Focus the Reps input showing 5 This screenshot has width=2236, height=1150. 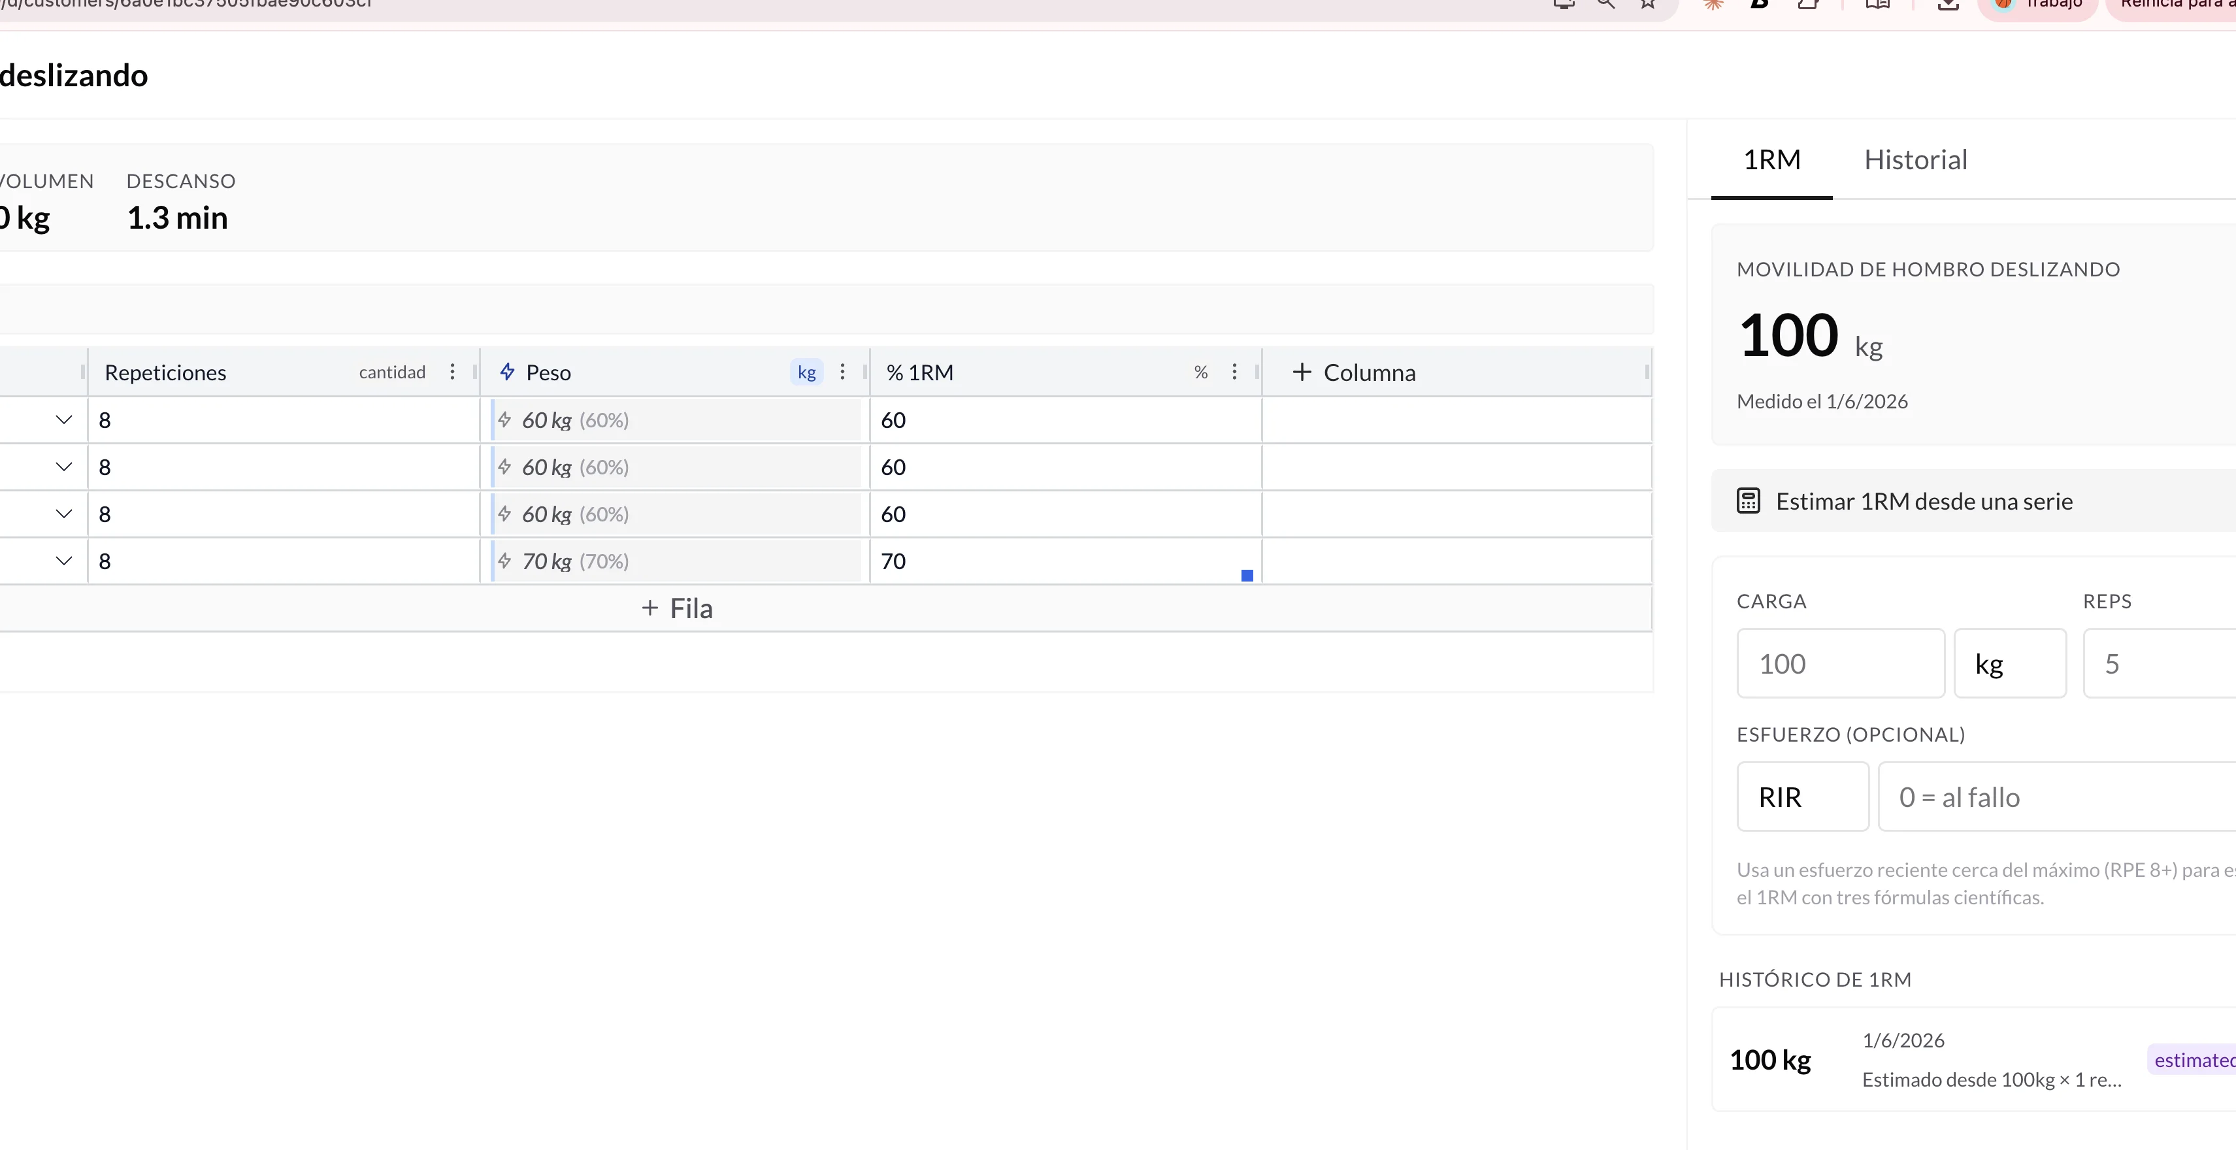click(2160, 663)
